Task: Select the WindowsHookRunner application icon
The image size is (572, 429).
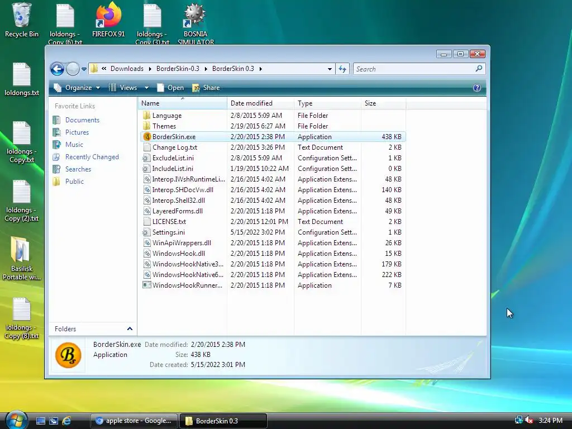Action: [x=147, y=285]
